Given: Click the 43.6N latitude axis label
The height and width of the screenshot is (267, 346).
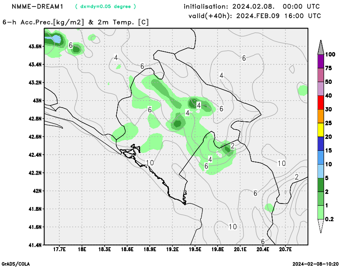Looking at the screenshot, I should click(35, 47).
